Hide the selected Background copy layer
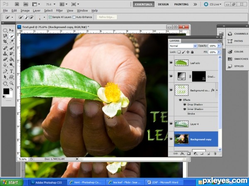The image size is (249, 186). (x=171, y=139)
